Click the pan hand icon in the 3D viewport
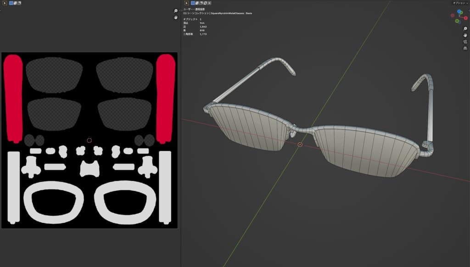The height and width of the screenshot is (267, 470). (465, 35)
